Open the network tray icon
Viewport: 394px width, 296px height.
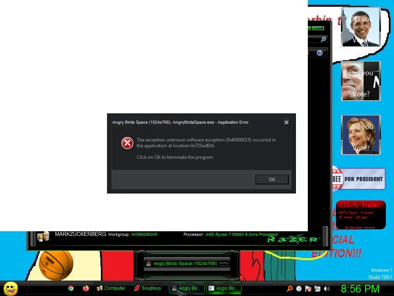(x=317, y=288)
